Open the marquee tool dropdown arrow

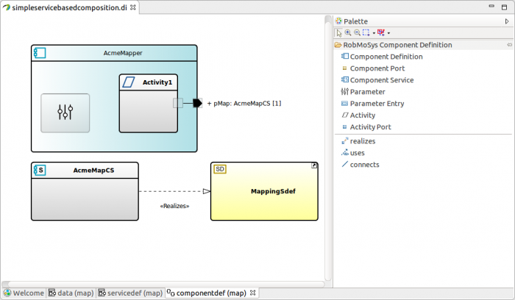tap(374, 33)
